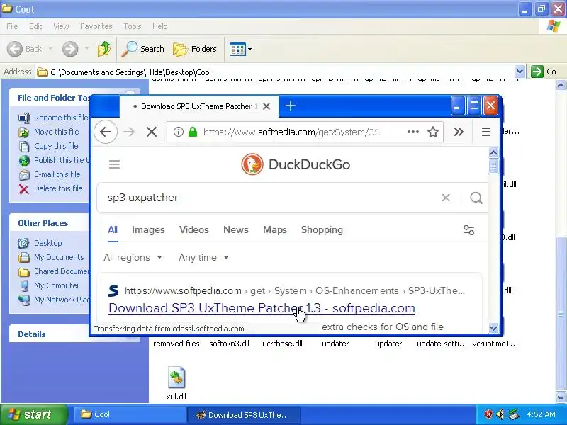Expand Explorer address bar dropdown
Viewport: 567px width, 425px height.
click(520, 72)
